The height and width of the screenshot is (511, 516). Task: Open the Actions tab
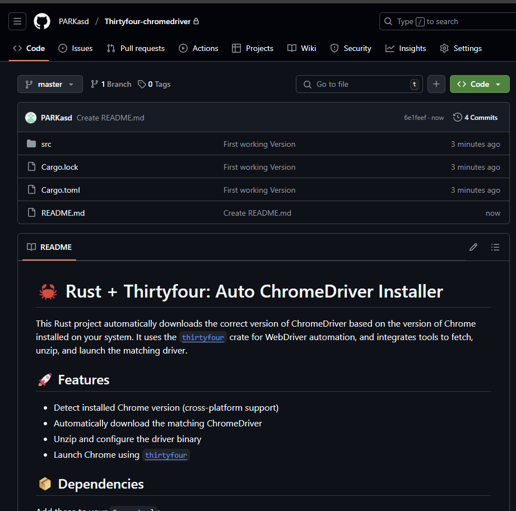tap(198, 48)
